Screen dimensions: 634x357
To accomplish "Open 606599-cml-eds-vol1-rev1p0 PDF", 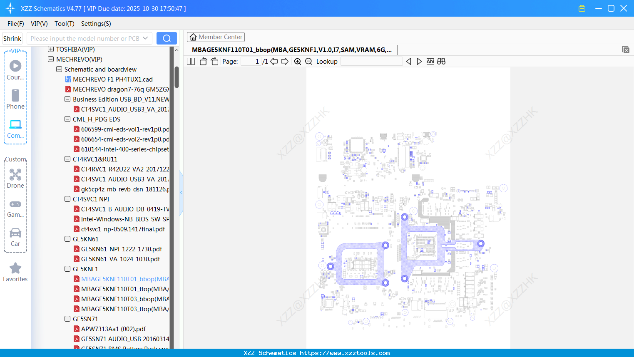I will 121,129.
